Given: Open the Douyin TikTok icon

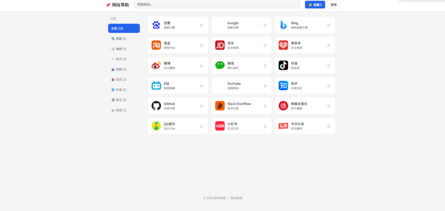Looking at the screenshot, I should (283, 65).
